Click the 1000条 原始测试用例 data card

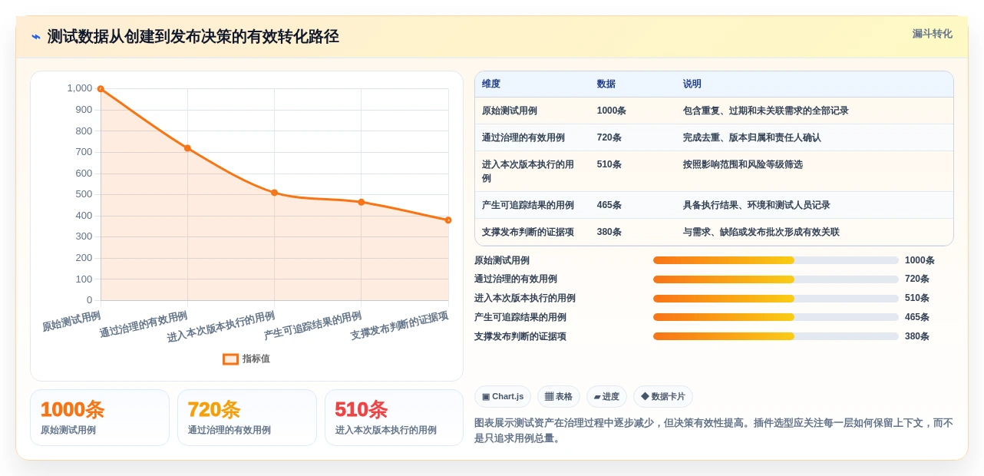coord(100,418)
